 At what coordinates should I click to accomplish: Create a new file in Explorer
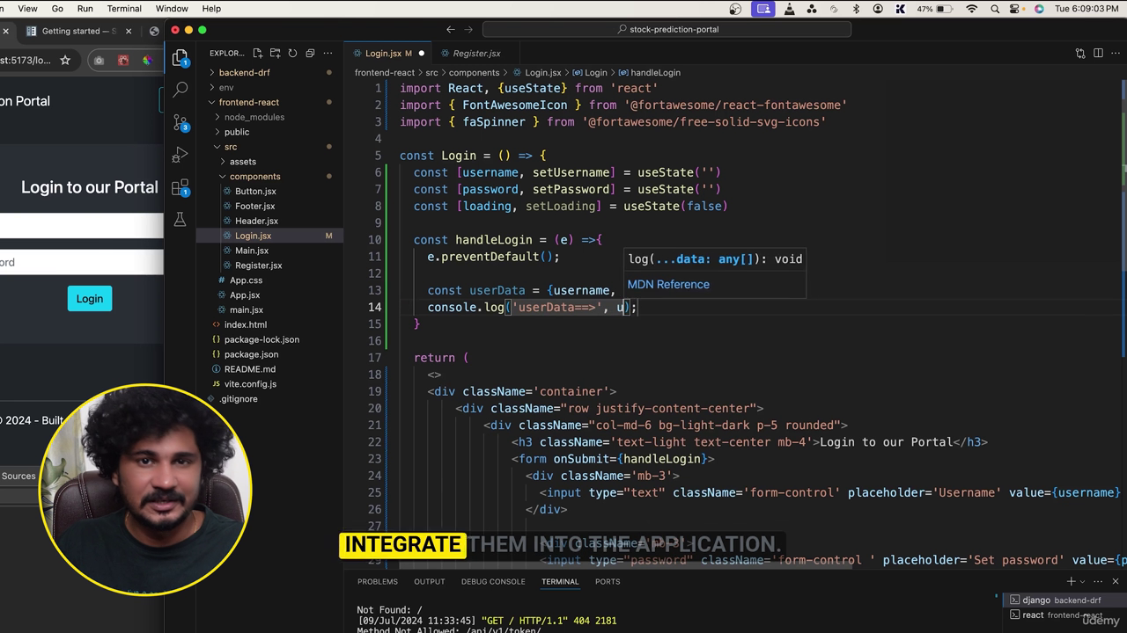point(258,53)
